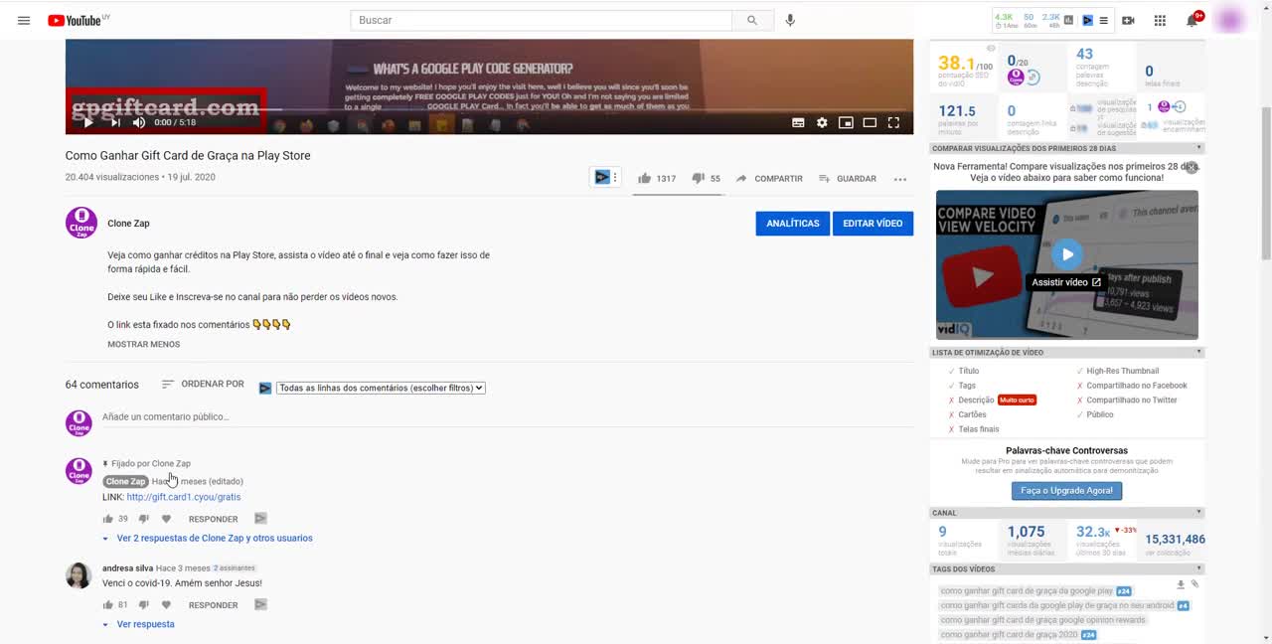Play the video with the play button
The width and height of the screenshot is (1272, 644).
pyautogui.click(x=87, y=122)
